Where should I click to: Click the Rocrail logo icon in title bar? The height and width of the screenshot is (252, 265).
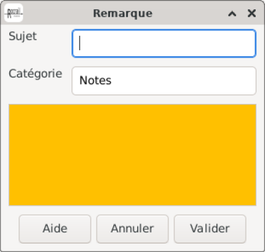13,13
